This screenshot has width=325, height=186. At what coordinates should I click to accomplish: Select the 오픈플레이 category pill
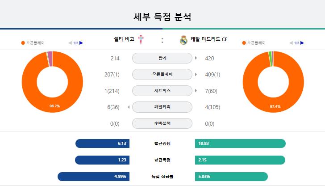tap(162, 74)
